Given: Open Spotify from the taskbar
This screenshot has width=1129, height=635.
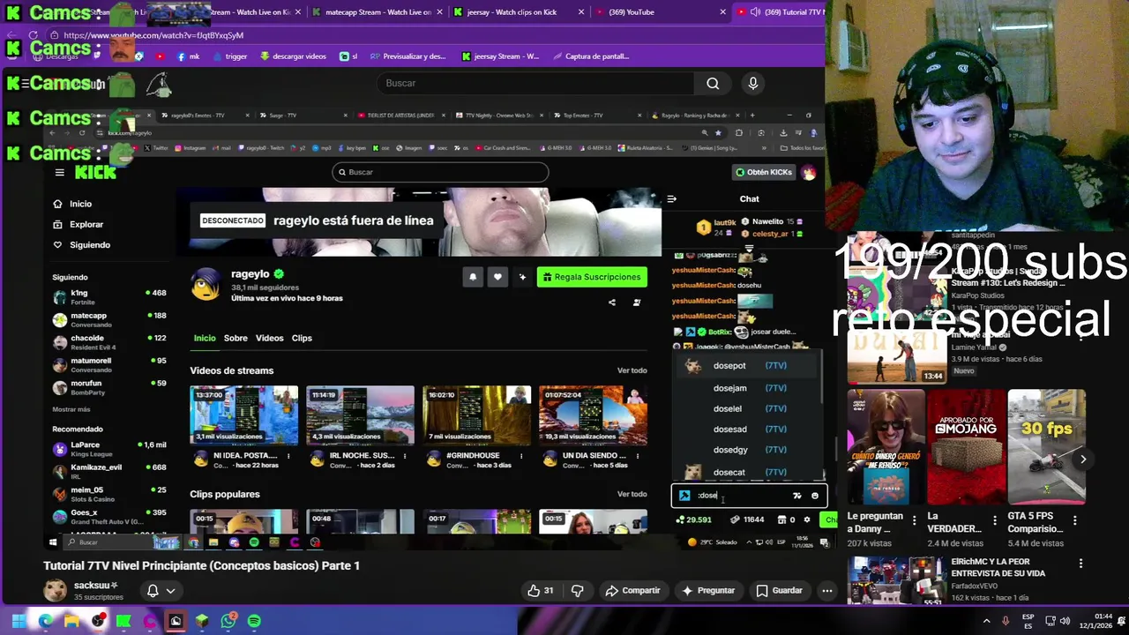Looking at the screenshot, I should 254,621.
